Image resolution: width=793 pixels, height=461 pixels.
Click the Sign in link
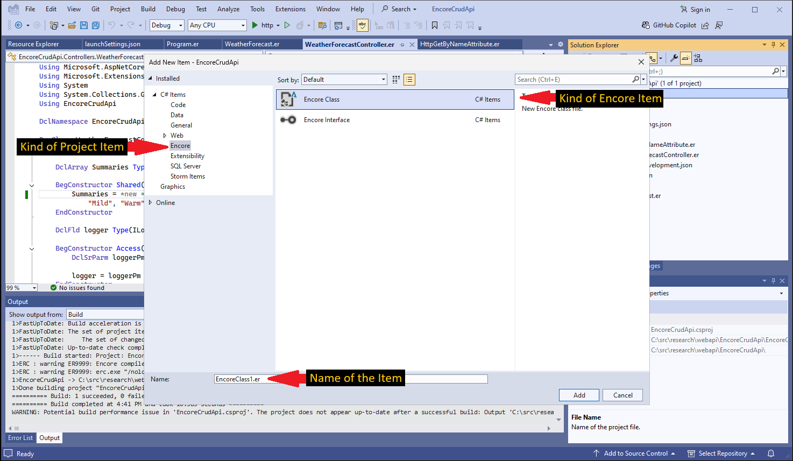695,9
